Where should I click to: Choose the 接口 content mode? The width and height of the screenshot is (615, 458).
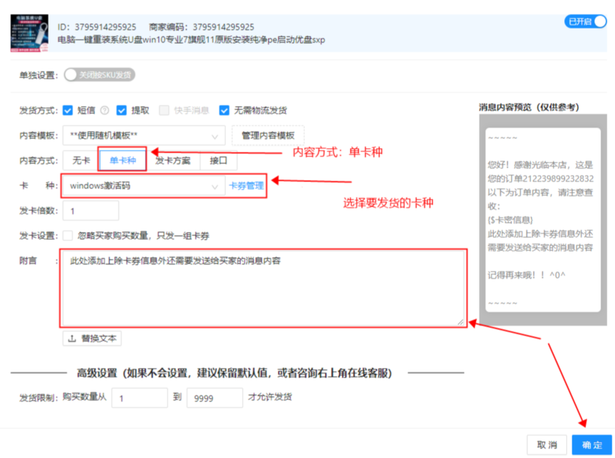coord(219,160)
